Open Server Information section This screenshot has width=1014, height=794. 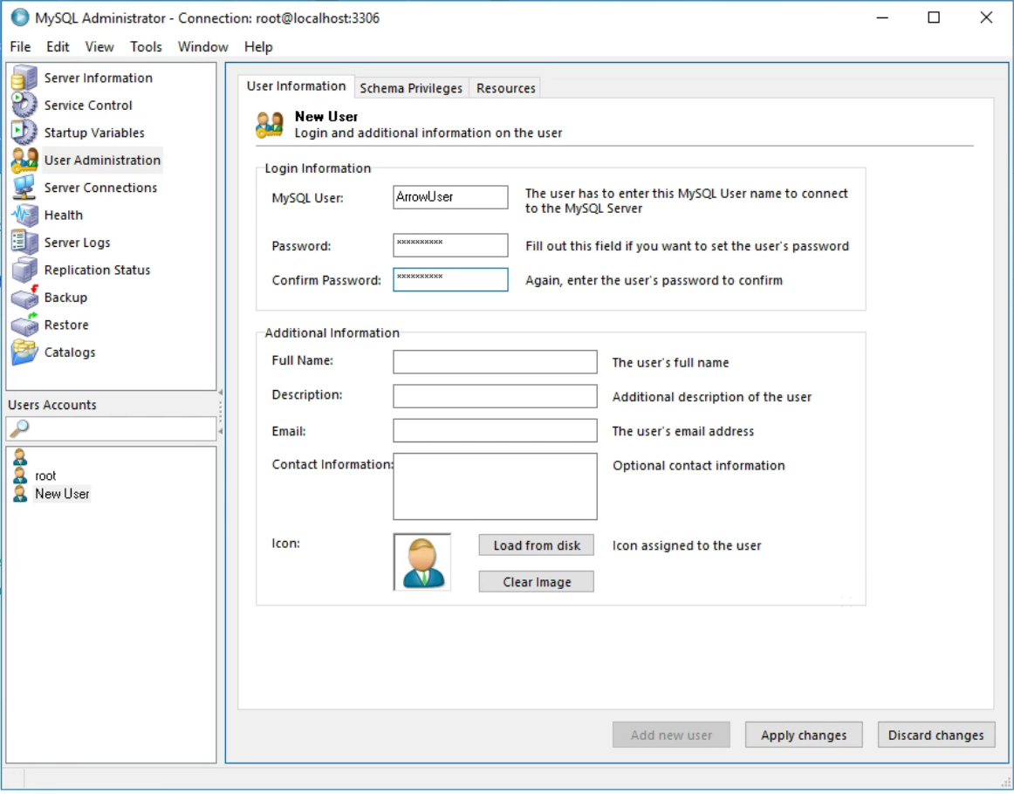[99, 78]
